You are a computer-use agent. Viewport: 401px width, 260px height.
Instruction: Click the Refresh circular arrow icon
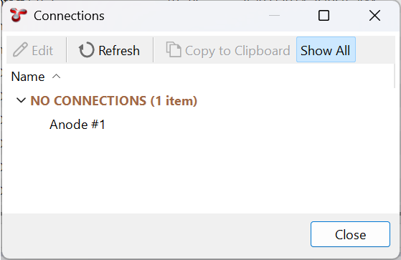click(x=86, y=50)
